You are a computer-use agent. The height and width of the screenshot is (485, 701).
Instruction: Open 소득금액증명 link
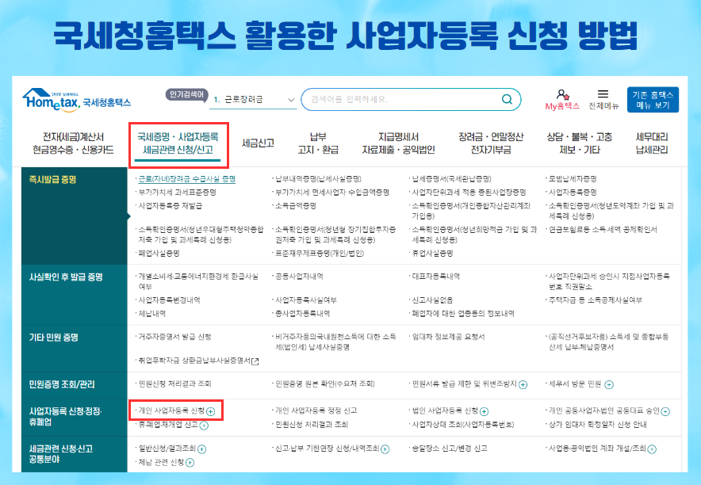(x=296, y=205)
